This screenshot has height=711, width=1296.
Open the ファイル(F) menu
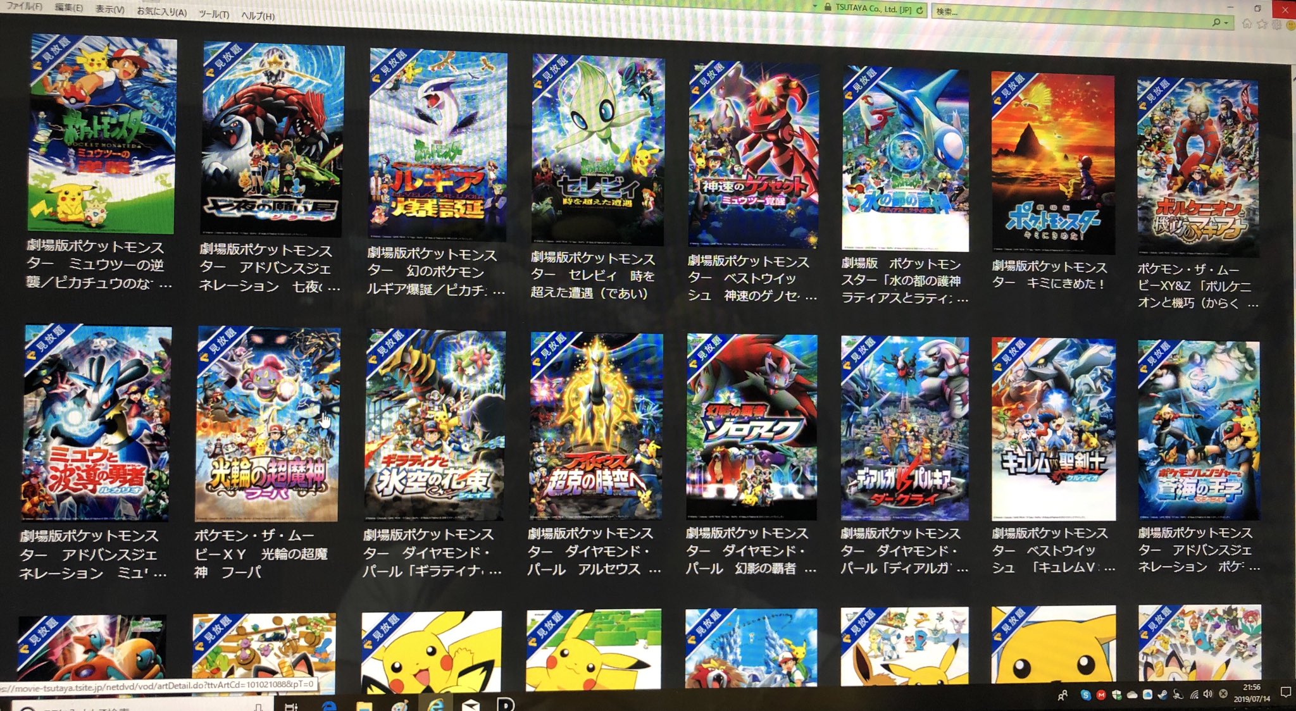coord(23,6)
